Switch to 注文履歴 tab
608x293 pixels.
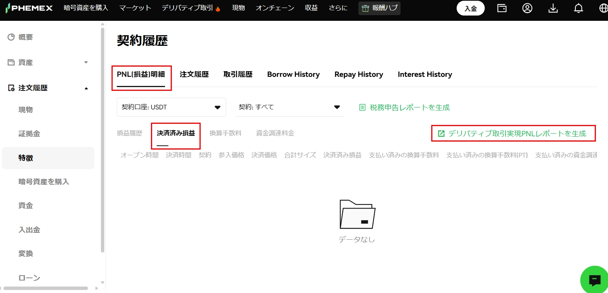(x=194, y=75)
